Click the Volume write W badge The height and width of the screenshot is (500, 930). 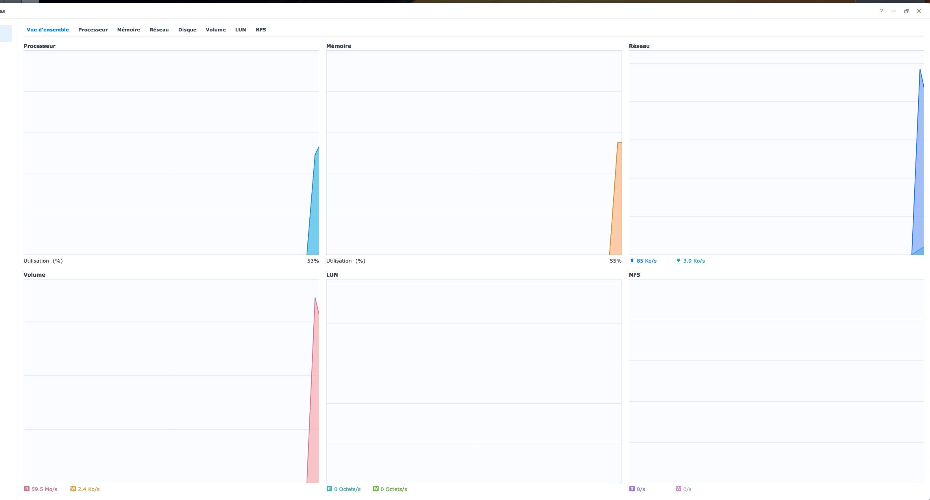(73, 489)
